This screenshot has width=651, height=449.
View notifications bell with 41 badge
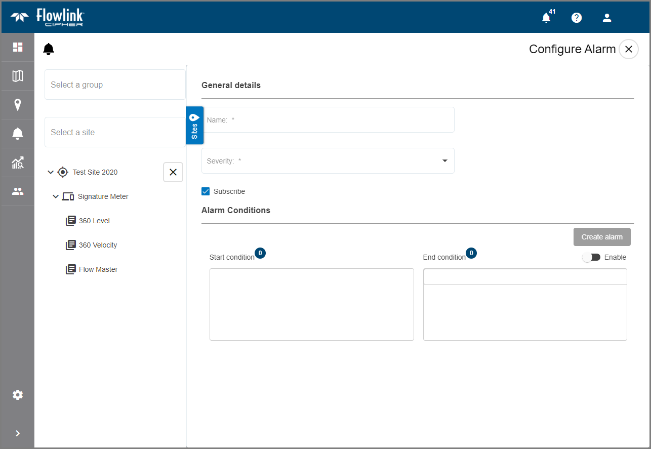pos(546,18)
